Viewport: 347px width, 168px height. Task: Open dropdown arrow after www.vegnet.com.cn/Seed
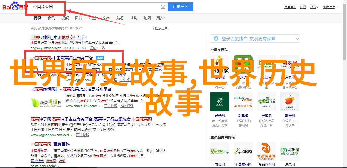click(x=72, y=135)
